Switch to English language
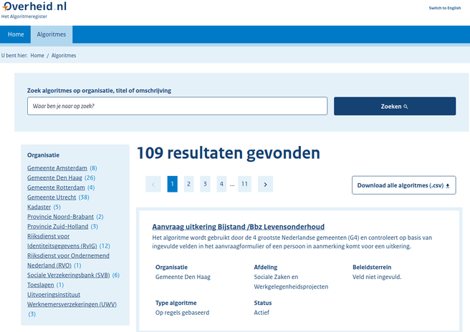The width and height of the screenshot is (470, 332). [x=444, y=8]
